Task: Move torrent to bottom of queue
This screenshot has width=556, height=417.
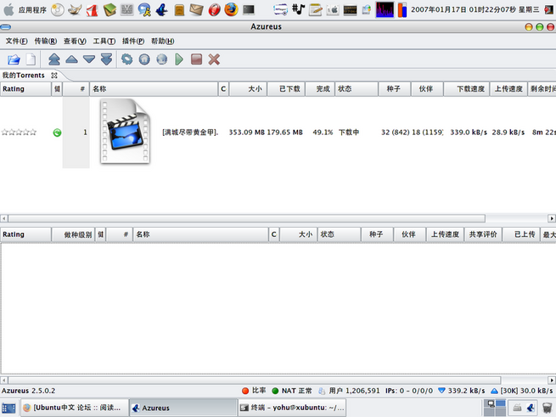Action: [106, 59]
